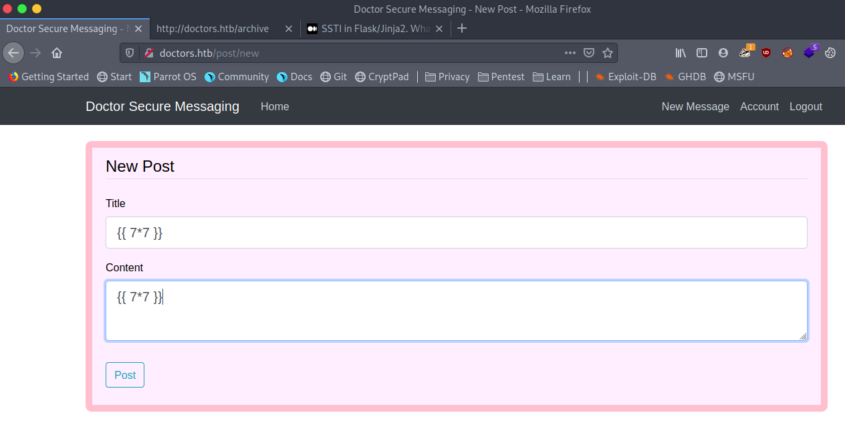845x427 pixels.
Task: Save page to Pocket
Action: click(x=589, y=53)
